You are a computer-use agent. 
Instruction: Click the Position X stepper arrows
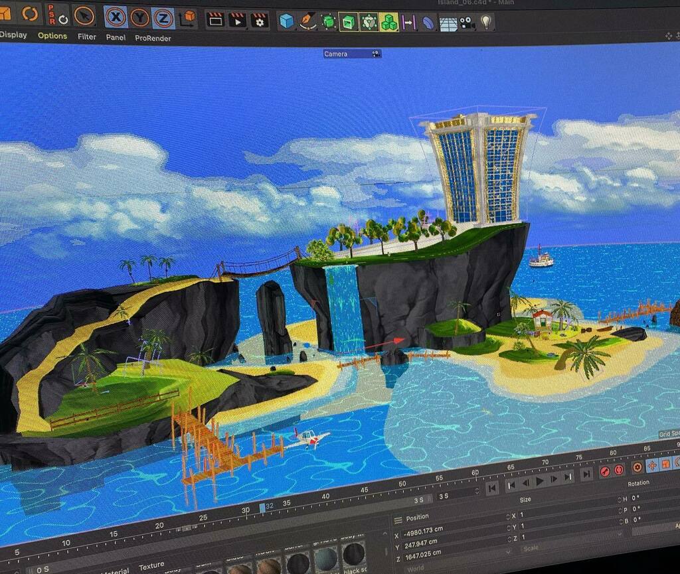pos(508,518)
